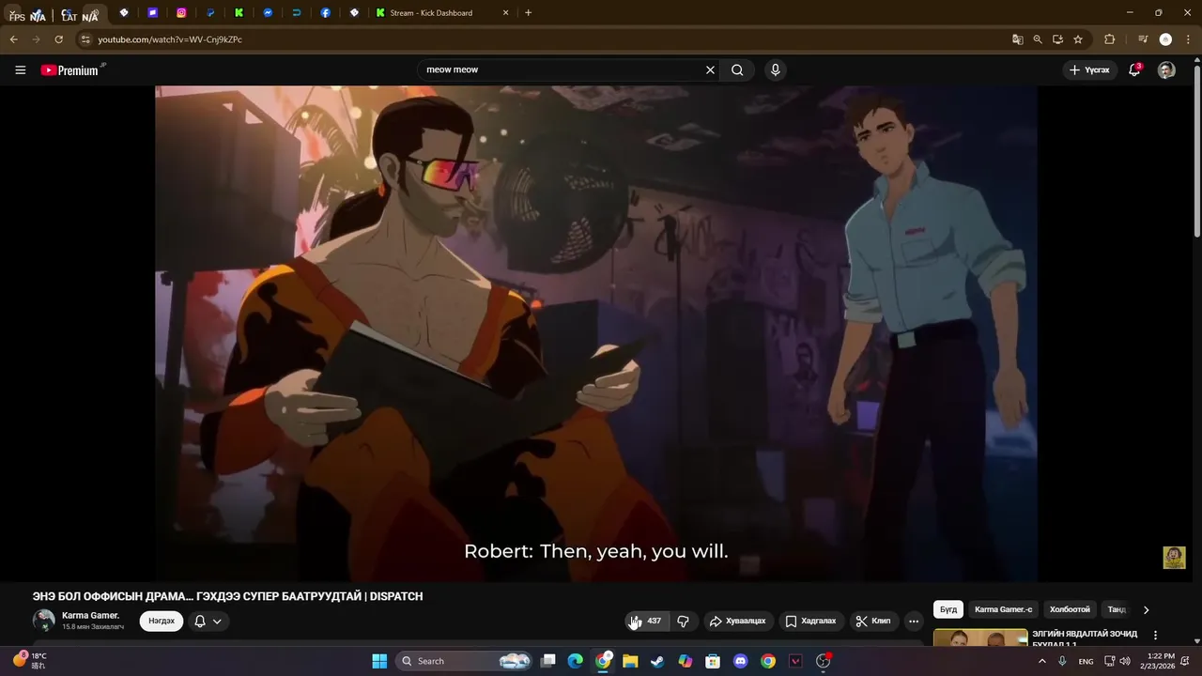Open YouTube notifications bell

tap(1134, 69)
